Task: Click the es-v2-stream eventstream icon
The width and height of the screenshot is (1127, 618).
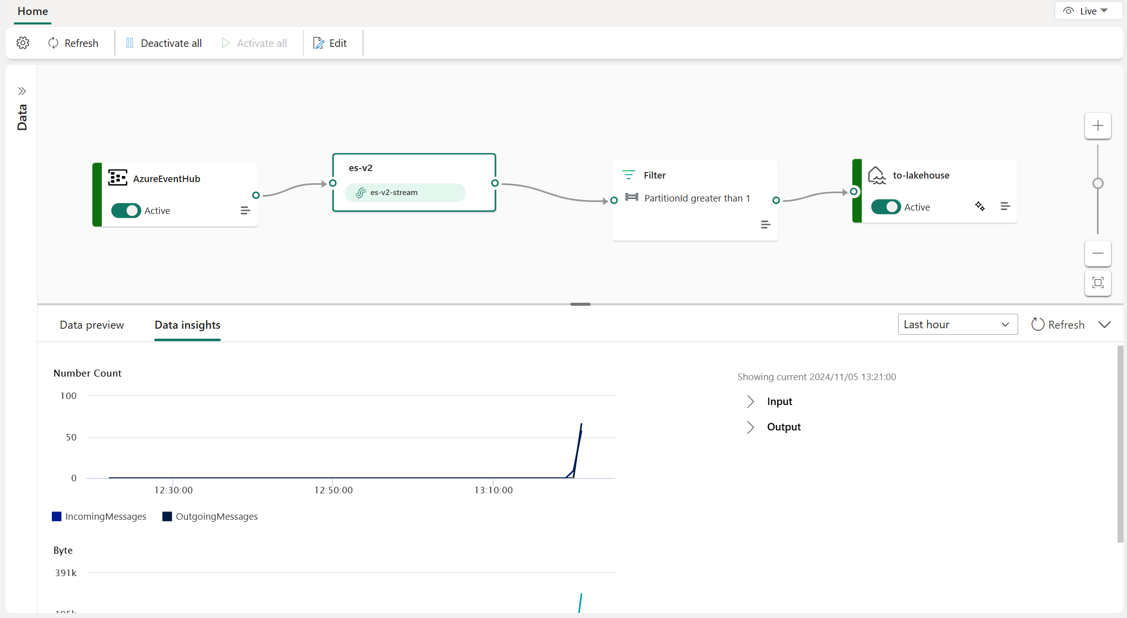Action: 362,193
